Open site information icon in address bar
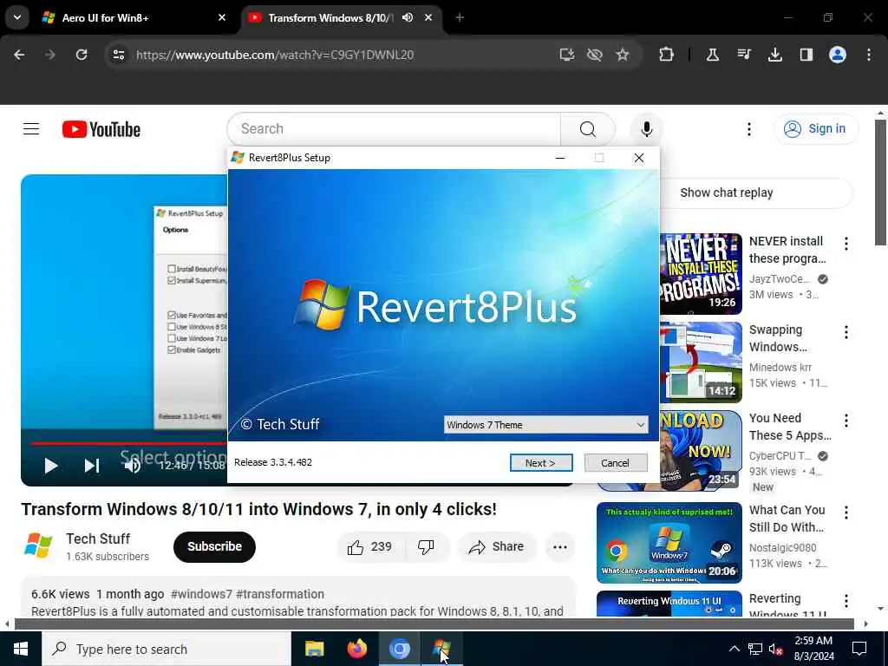This screenshot has width=888, height=666. pyautogui.click(x=118, y=55)
